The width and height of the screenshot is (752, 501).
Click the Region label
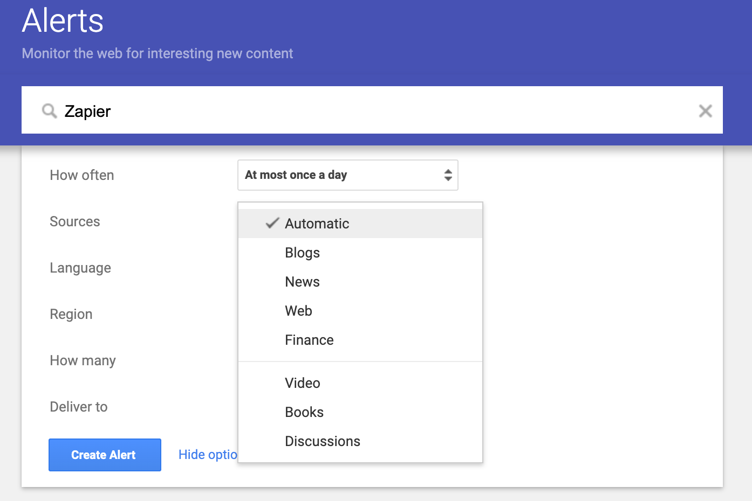point(71,315)
